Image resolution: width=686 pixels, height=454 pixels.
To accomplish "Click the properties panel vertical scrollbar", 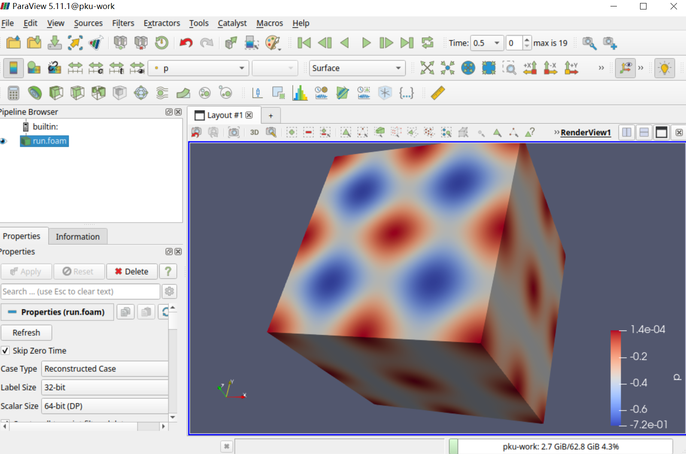I will point(173,362).
